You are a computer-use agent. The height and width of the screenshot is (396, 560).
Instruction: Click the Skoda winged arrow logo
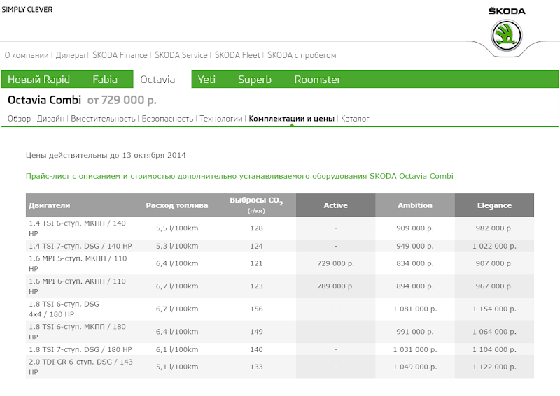(506, 36)
